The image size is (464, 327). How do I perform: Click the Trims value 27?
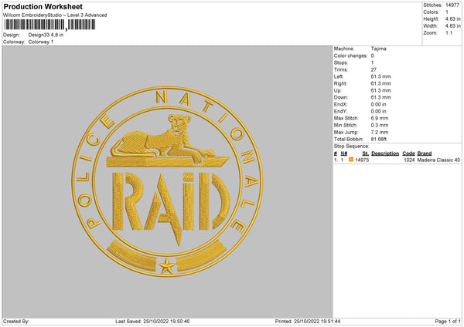[374, 69]
